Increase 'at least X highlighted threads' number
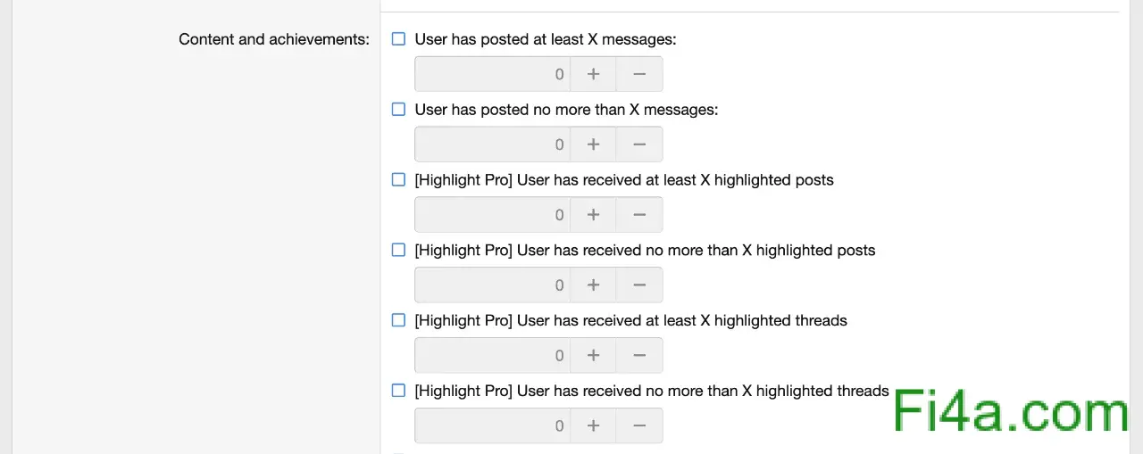Screen dimensions: 1143x454 point(593,356)
